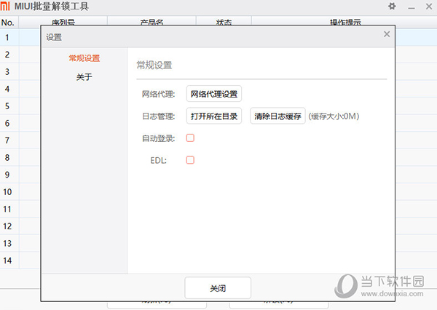The width and height of the screenshot is (437, 310).
Task: Close the 设置 dialog with X icon
Action: [387, 34]
